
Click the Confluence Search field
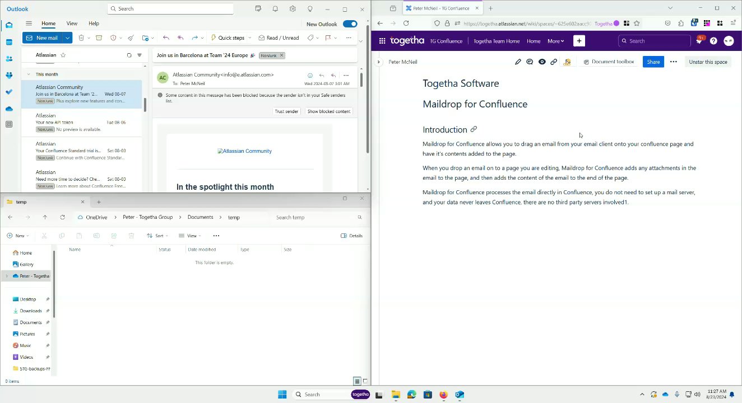click(x=654, y=41)
